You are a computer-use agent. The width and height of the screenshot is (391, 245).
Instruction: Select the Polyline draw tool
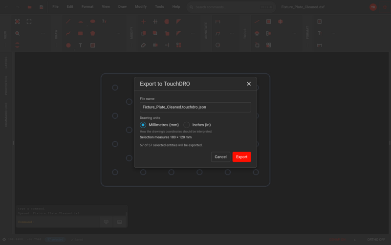(x=68, y=33)
